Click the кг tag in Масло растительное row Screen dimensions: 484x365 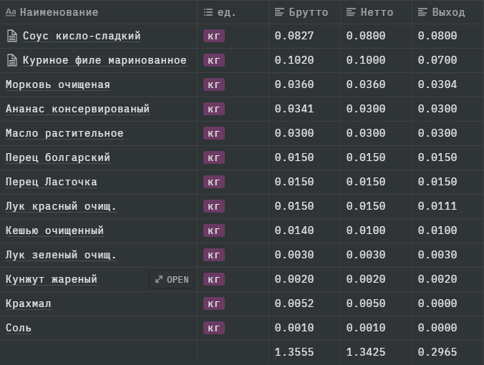[214, 133]
